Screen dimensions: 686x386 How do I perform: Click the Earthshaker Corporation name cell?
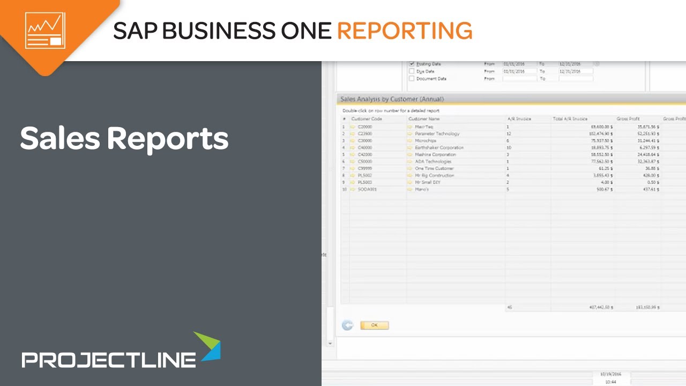[456, 148]
